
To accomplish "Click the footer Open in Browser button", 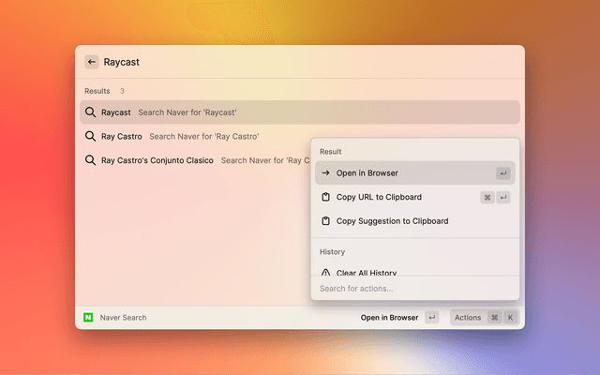I will click(x=389, y=318).
